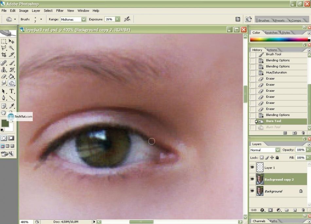Open the Filter menu
The image size is (311, 224).
[x=60, y=11]
